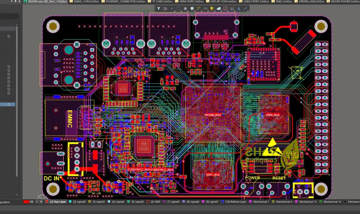Select the Place Component chip icon
The height and width of the screenshot is (214, 360).
192,8
